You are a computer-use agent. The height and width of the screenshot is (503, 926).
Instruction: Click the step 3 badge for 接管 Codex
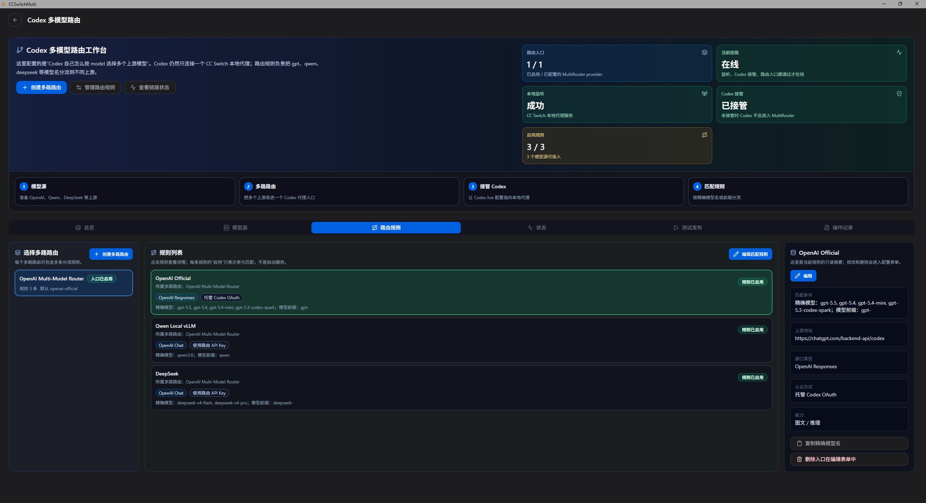473,186
